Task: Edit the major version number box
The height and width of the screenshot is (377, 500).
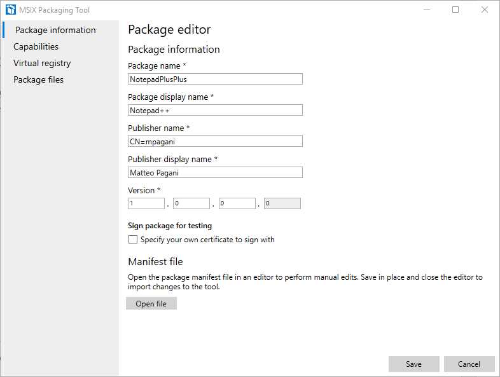Action: pyautogui.click(x=146, y=203)
